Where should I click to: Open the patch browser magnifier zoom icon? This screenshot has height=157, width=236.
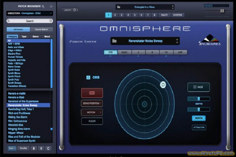pos(43,6)
